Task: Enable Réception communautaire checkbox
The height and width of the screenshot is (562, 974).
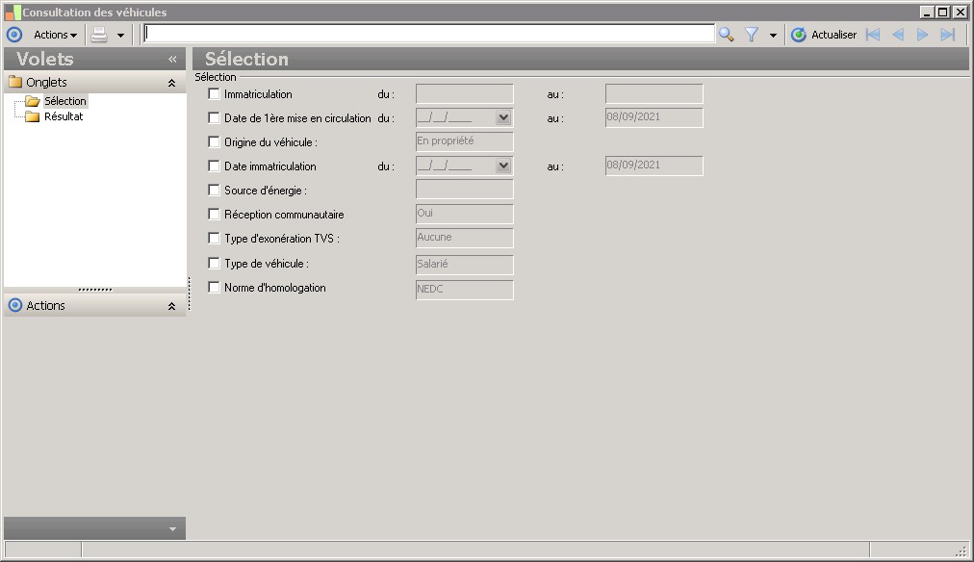Action: pyautogui.click(x=214, y=214)
